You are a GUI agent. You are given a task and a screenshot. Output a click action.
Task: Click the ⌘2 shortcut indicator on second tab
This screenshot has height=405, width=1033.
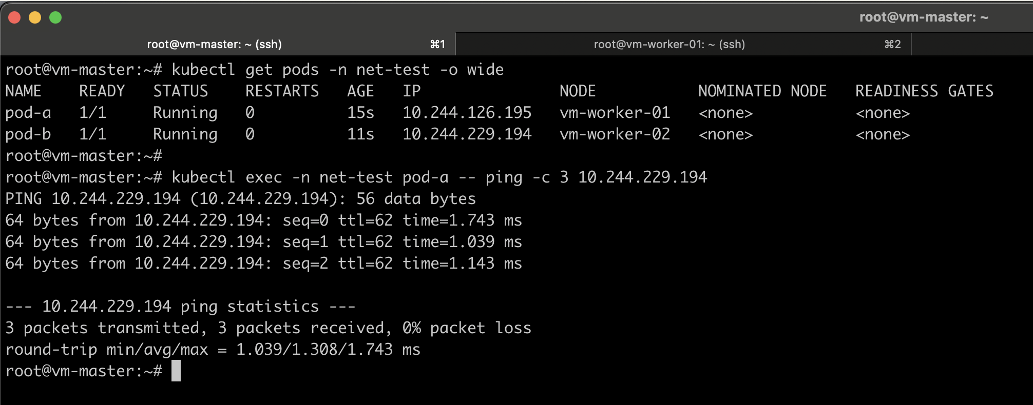pos(892,44)
